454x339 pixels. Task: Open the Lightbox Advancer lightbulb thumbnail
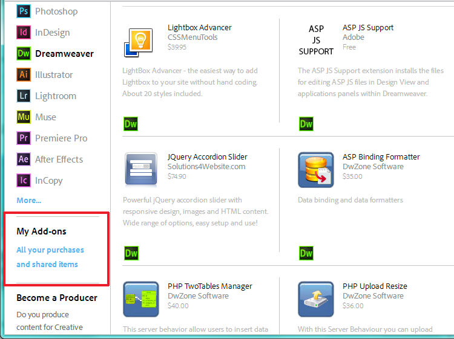point(139,42)
